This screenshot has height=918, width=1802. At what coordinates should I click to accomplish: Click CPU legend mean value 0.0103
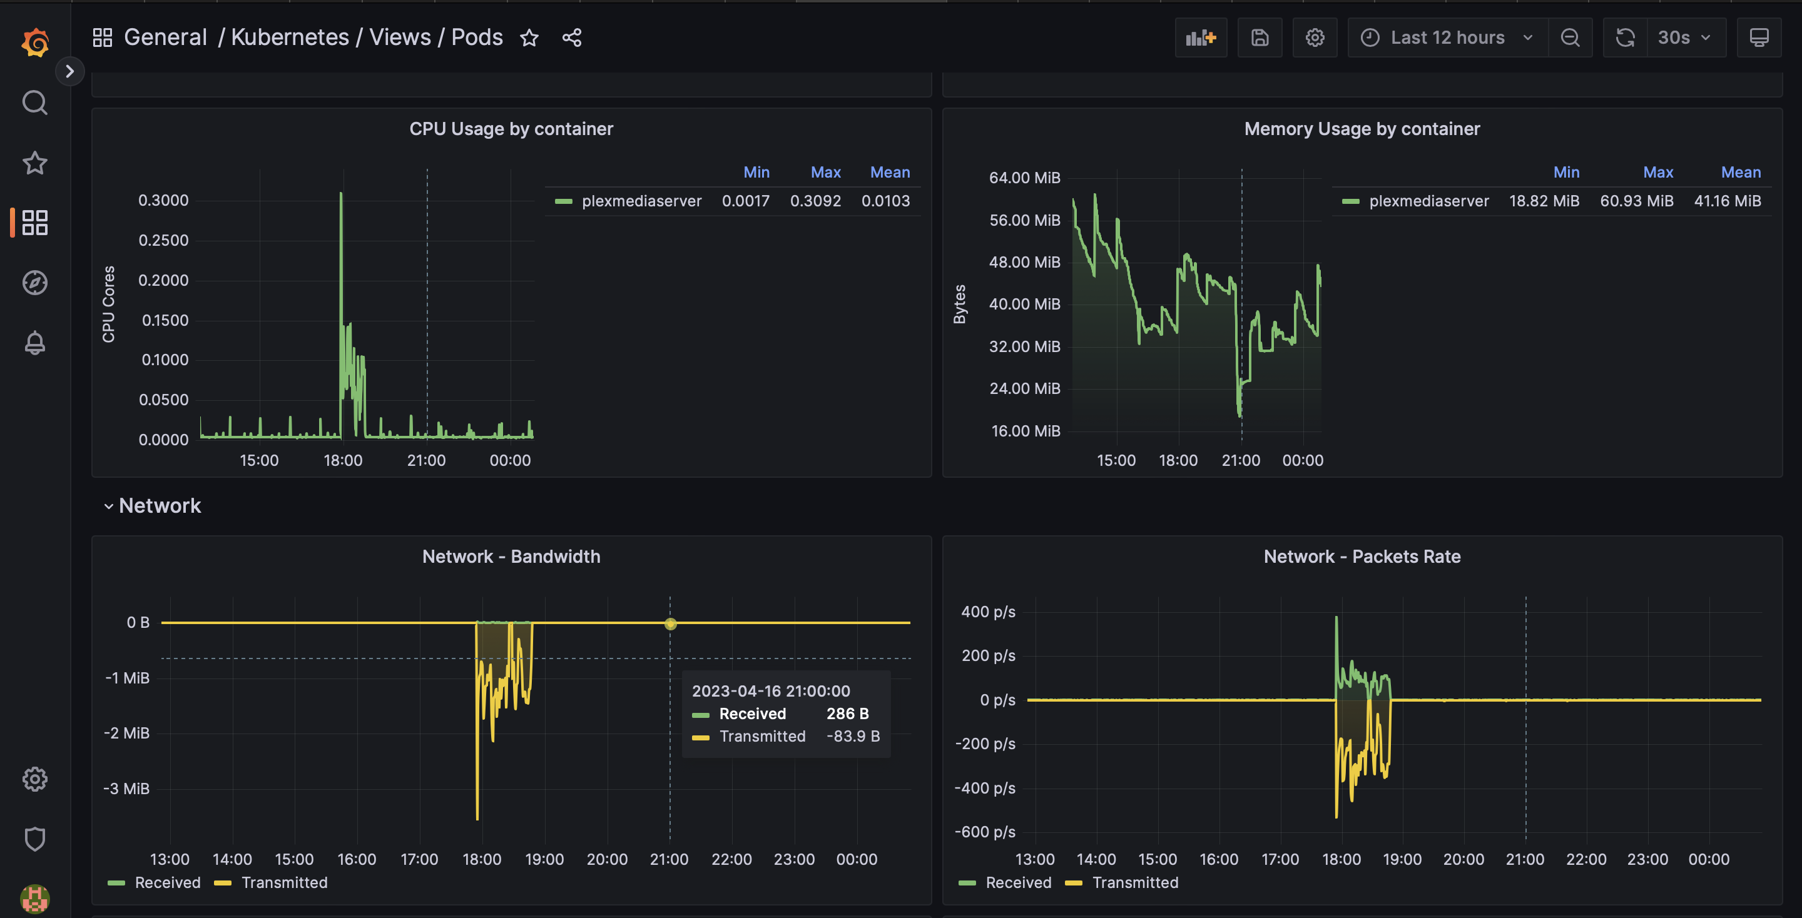pos(885,201)
